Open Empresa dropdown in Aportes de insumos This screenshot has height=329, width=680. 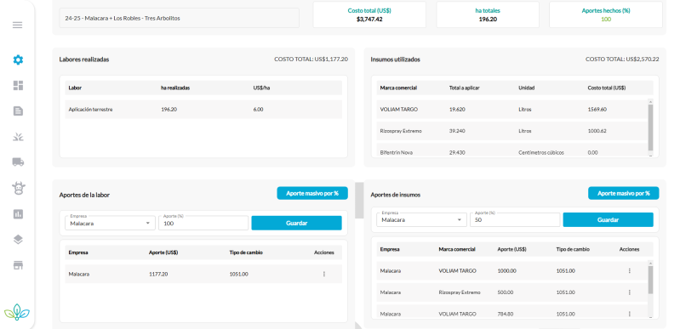click(x=421, y=220)
